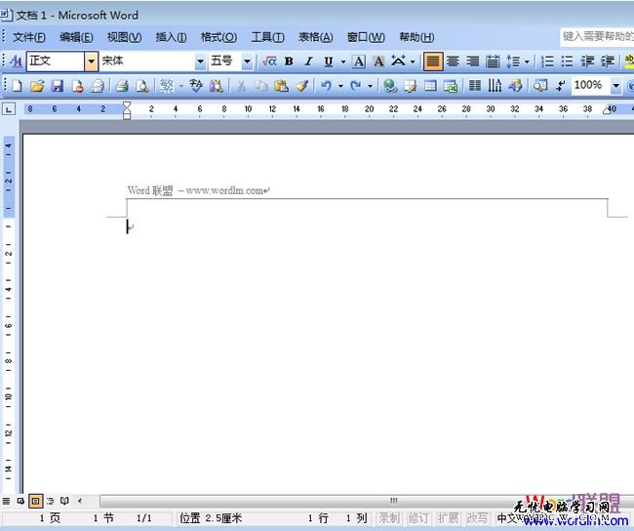
Task: Open the Research binoculars icon
Action: (x=217, y=86)
